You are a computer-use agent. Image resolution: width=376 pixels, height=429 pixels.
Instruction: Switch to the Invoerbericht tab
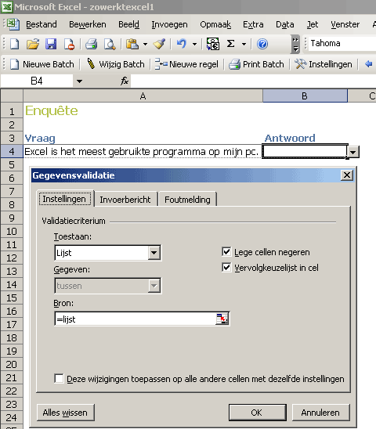click(x=125, y=200)
